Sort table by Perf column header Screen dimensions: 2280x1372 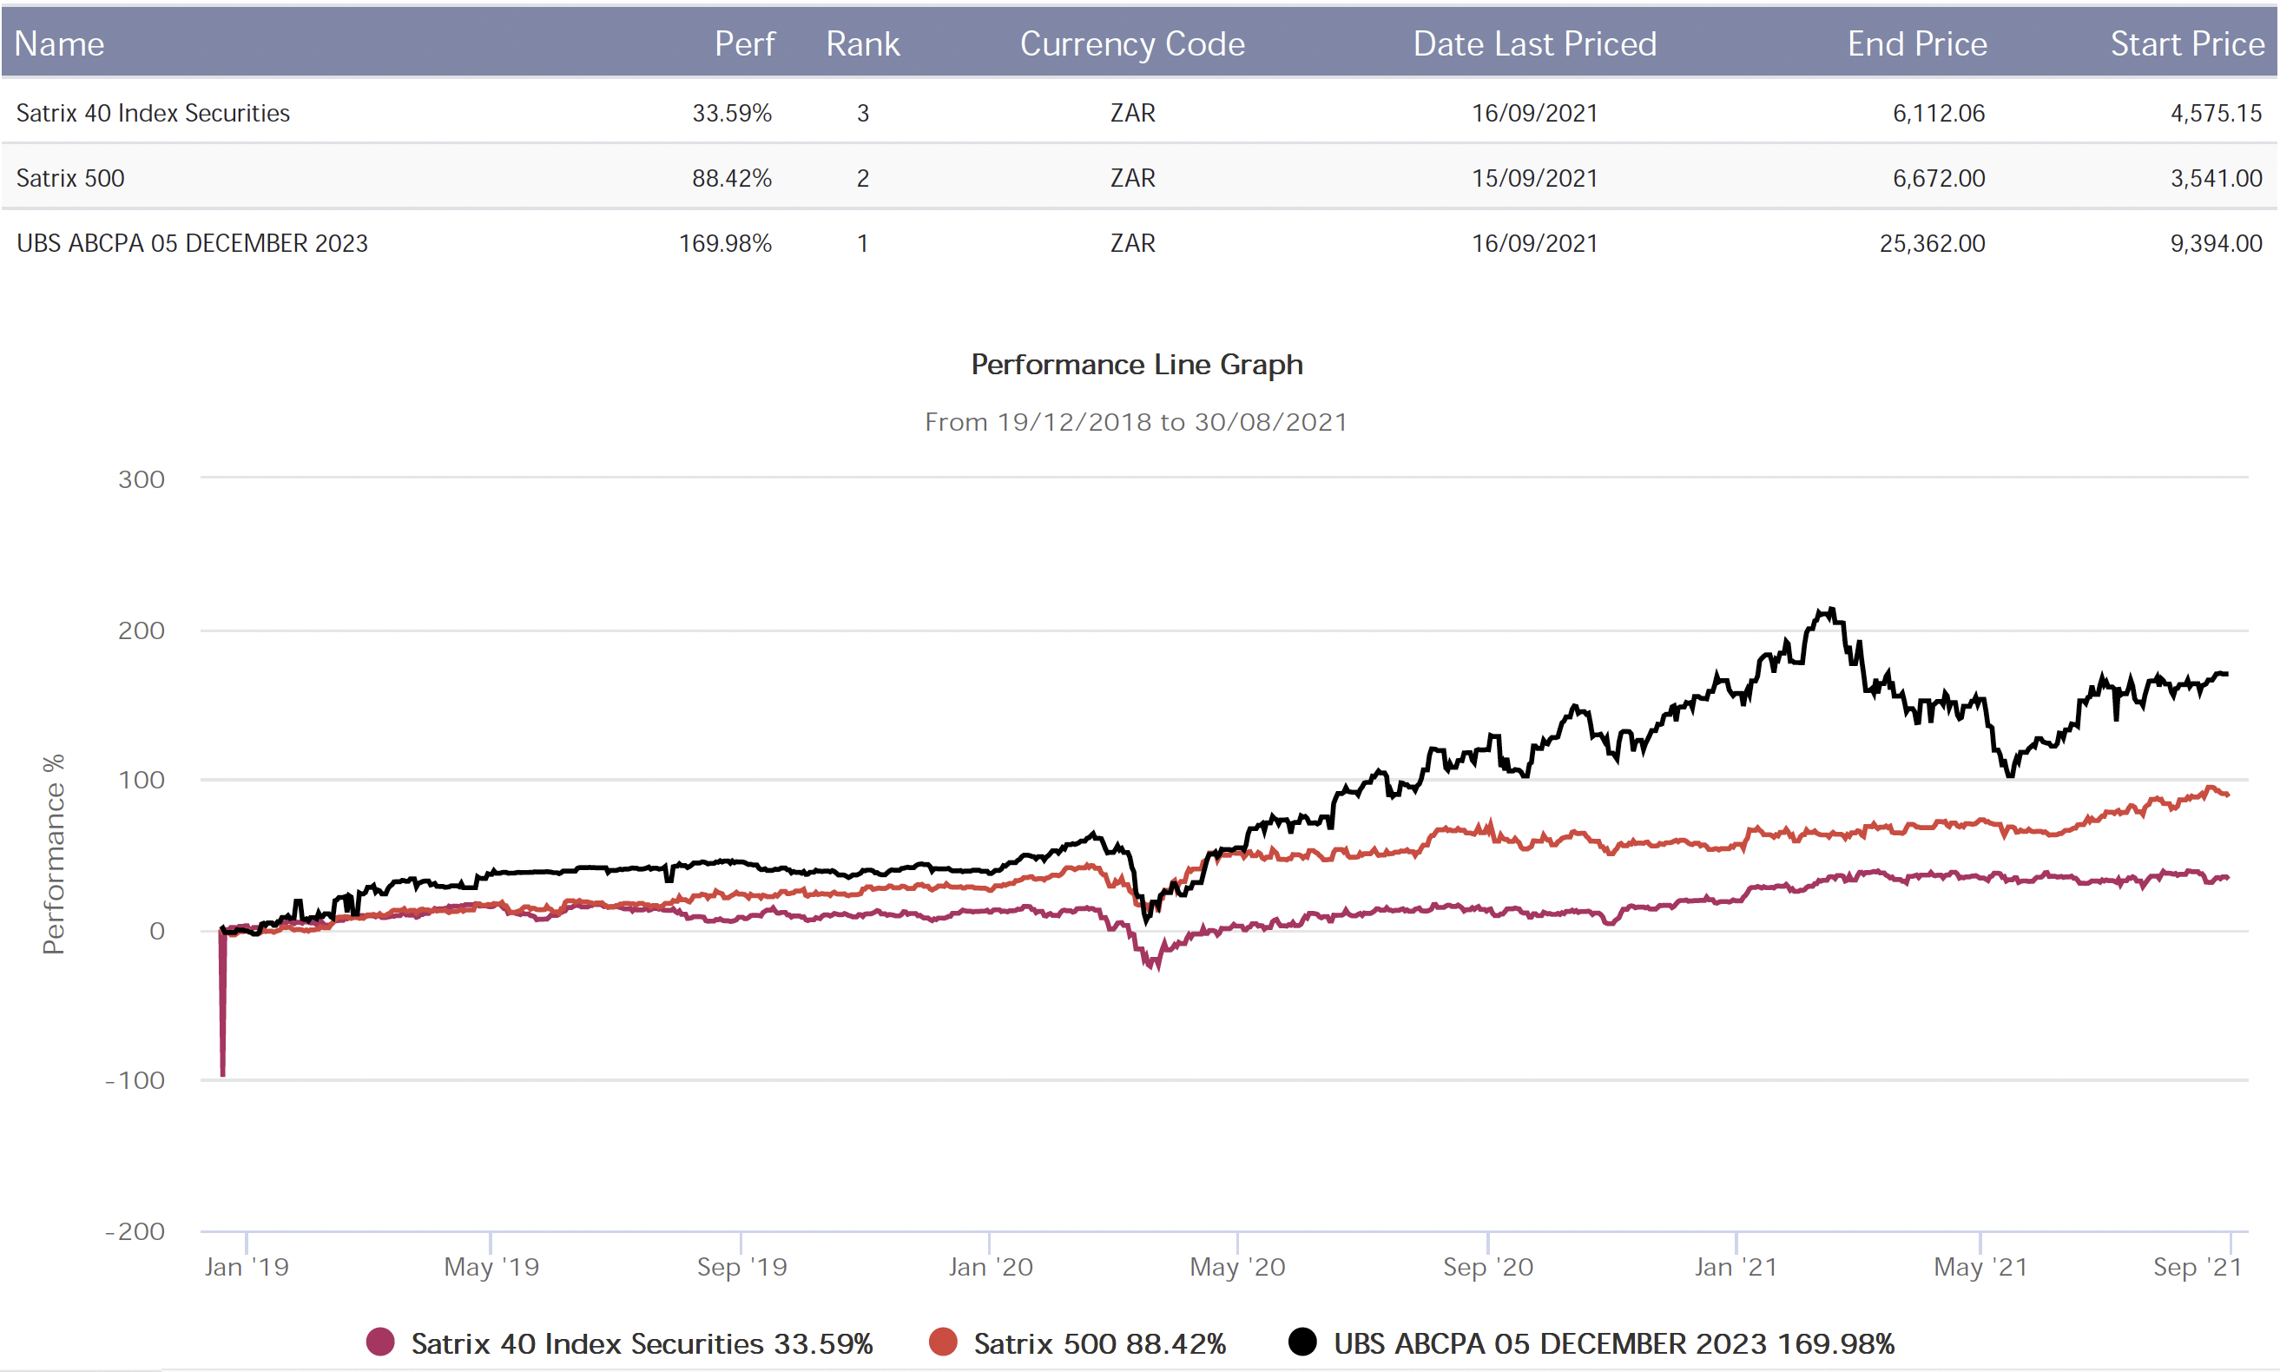pyautogui.click(x=744, y=43)
